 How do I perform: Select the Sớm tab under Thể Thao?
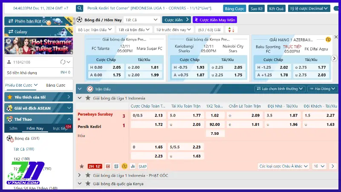pos(13,128)
